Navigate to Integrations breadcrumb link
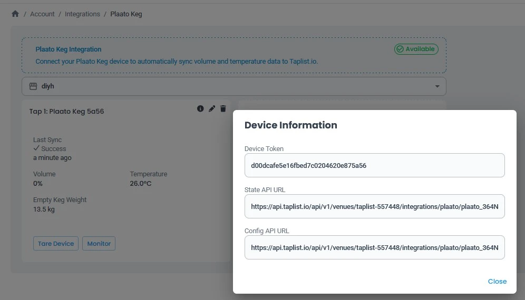 click(x=82, y=14)
